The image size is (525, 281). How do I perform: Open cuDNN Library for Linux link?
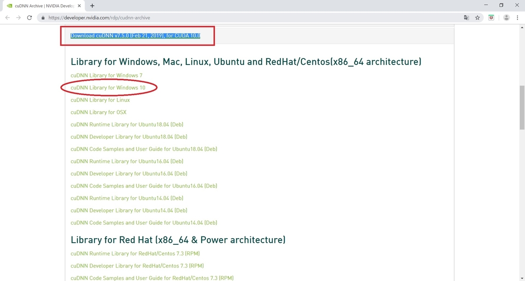pos(100,100)
